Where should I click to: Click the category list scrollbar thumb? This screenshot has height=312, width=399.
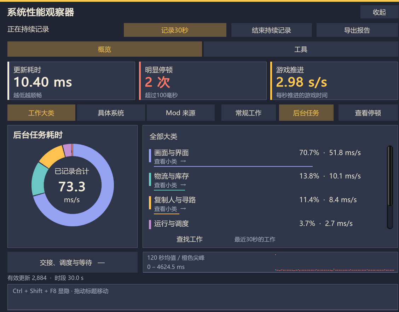click(389, 176)
